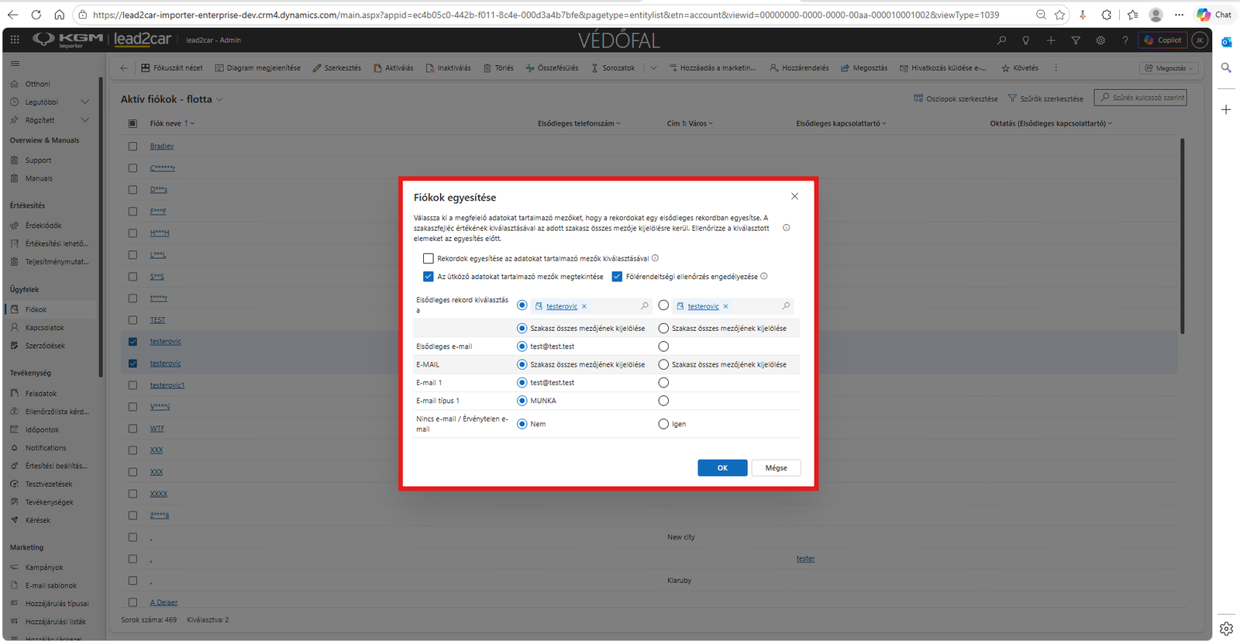Open settings gear in Dynamics header
The image size is (1240, 641).
click(x=1100, y=40)
